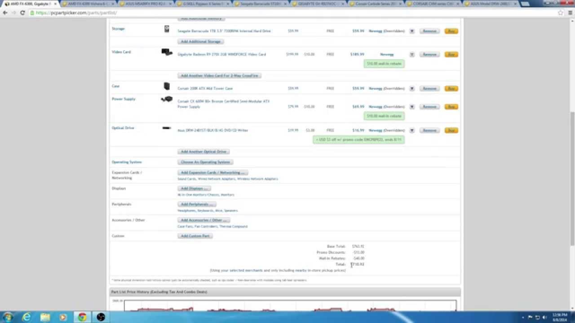The height and width of the screenshot is (323, 575).
Task: Buy the Gigabyte Radeon video card
Action: [x=451, y=54]
